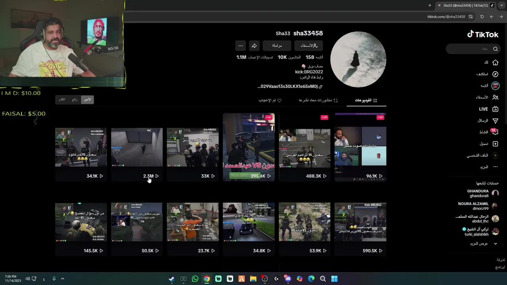This screenshot has height=285, width=507.
Task: Open the Explore compass icon
Action: (495, 74)
